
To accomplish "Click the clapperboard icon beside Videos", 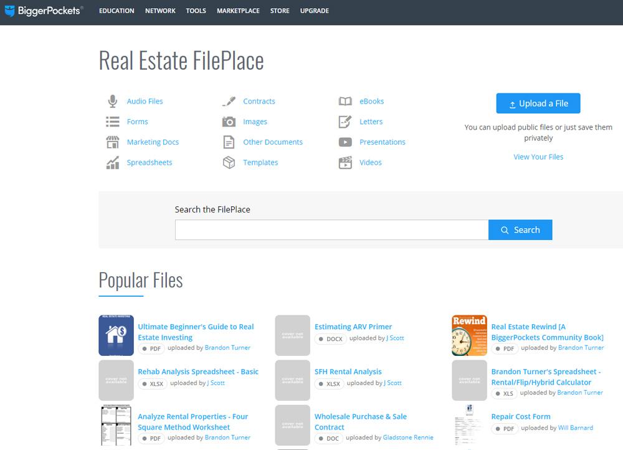I will [x=345, y=163].
